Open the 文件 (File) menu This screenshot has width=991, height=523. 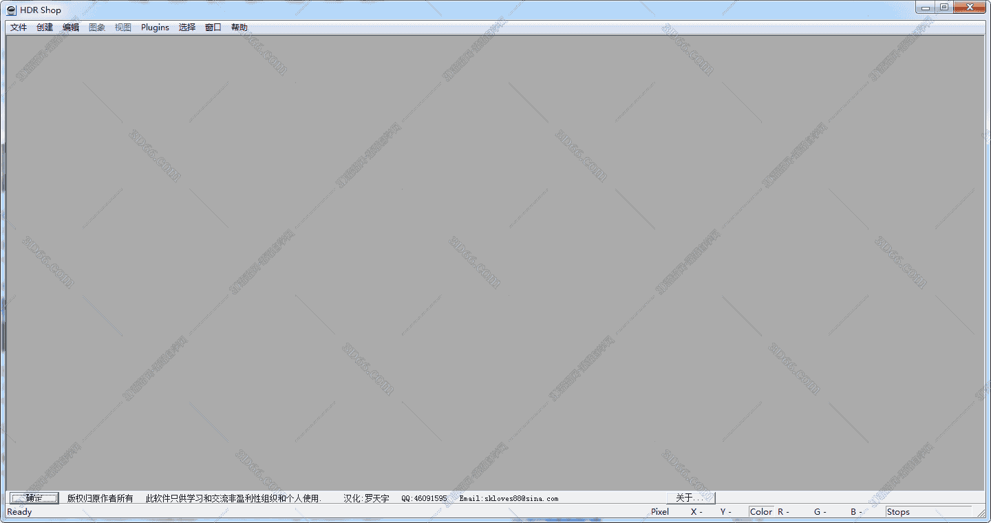click(19, 28)
